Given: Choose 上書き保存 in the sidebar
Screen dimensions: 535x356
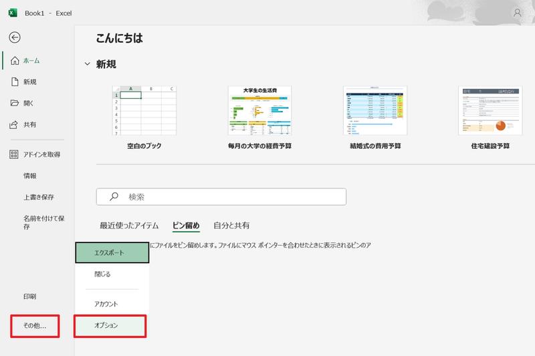Looking at the screenshot, I should [x=37, y=197].
